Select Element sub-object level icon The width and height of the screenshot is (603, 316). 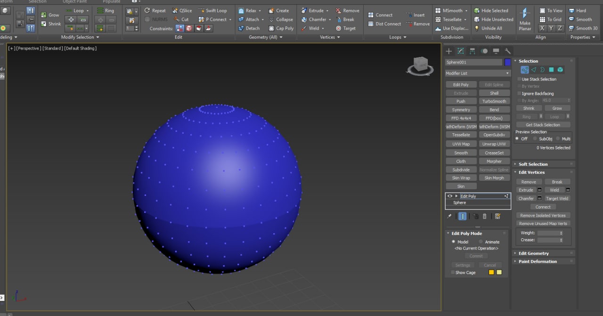click(560, 70)
